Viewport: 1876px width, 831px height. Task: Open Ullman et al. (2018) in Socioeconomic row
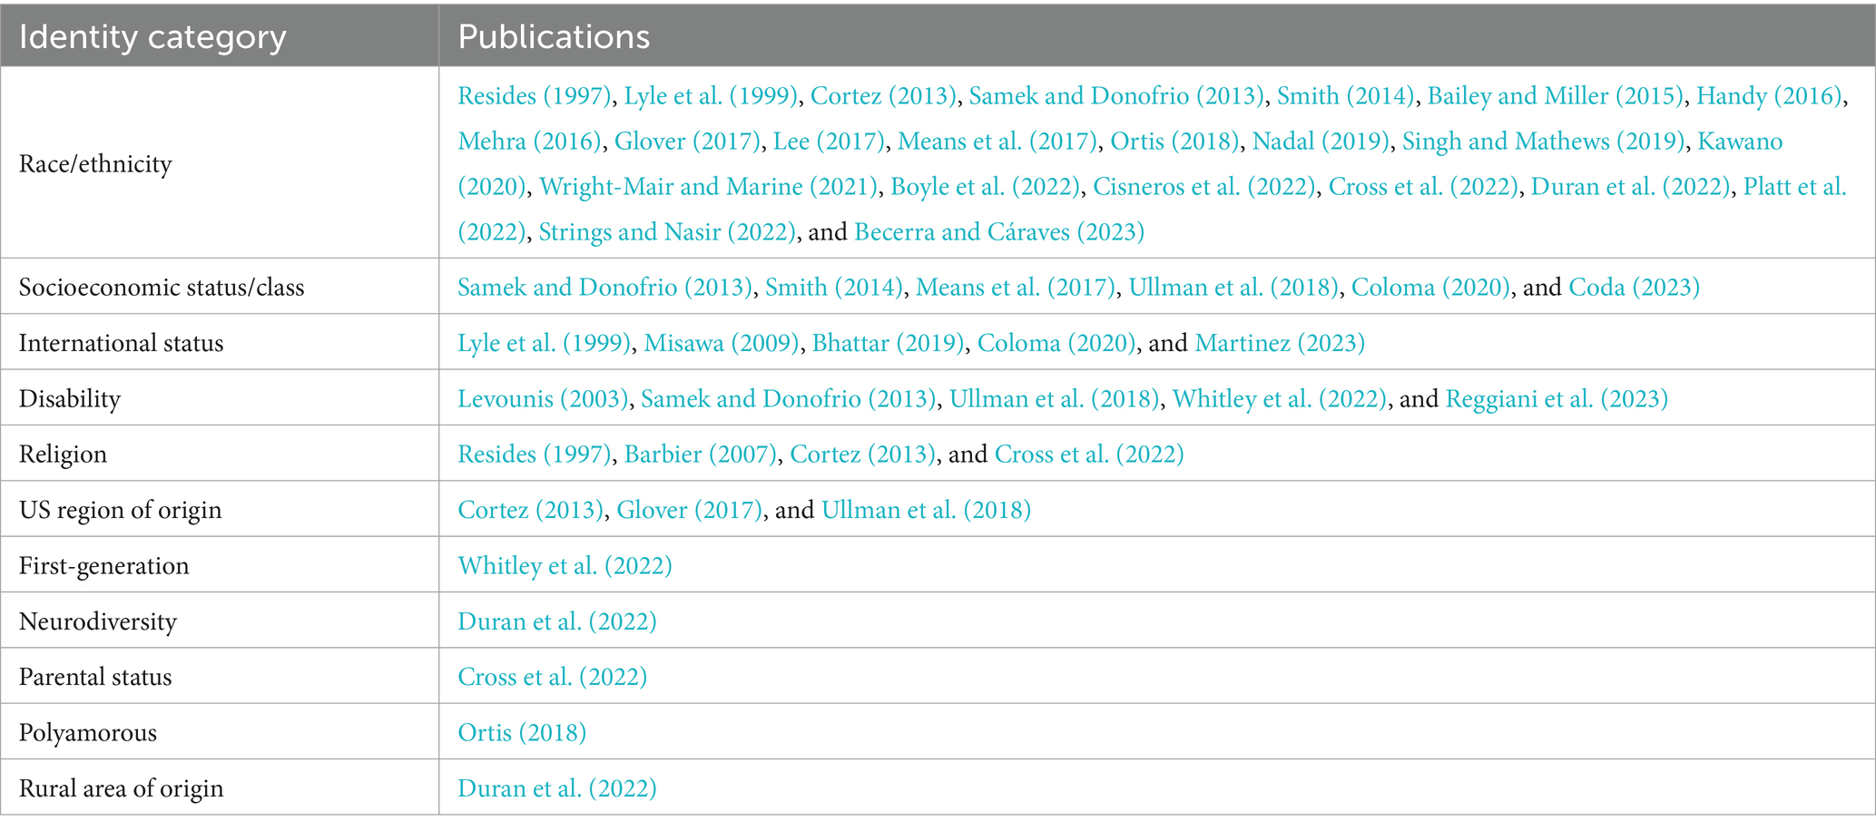coord(1233,288)
